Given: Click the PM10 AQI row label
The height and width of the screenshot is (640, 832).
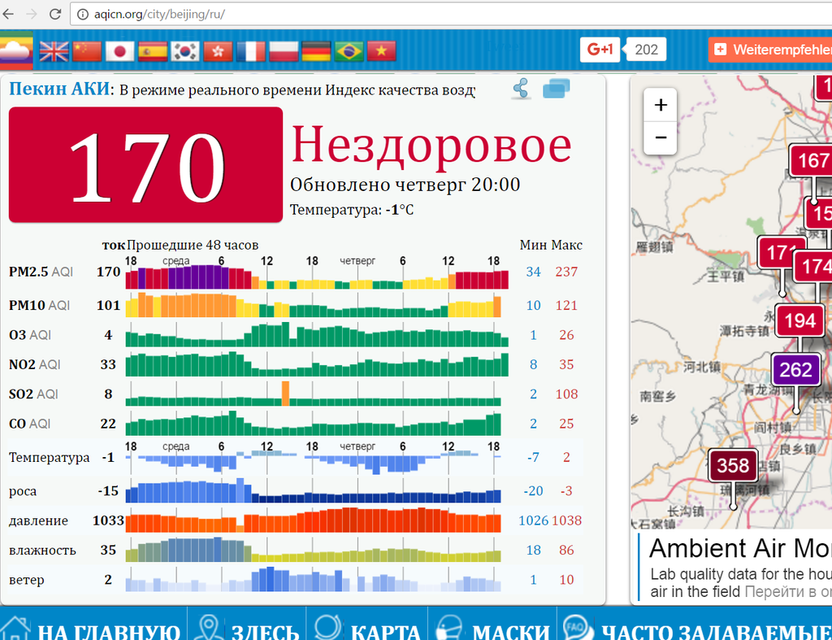Looking at the screenshot, I should pos(39,306).
